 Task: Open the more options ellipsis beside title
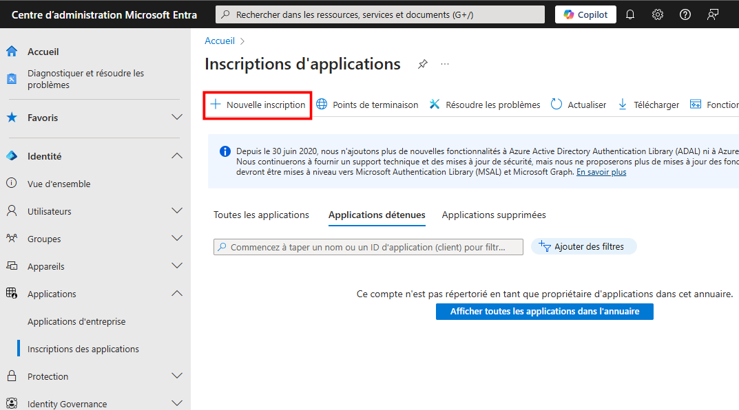pyautogui.click(x=445, y=64)
